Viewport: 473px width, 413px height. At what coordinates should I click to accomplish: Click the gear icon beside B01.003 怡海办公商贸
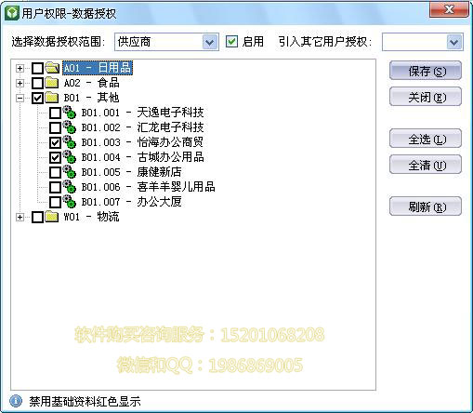coord(70,142)
